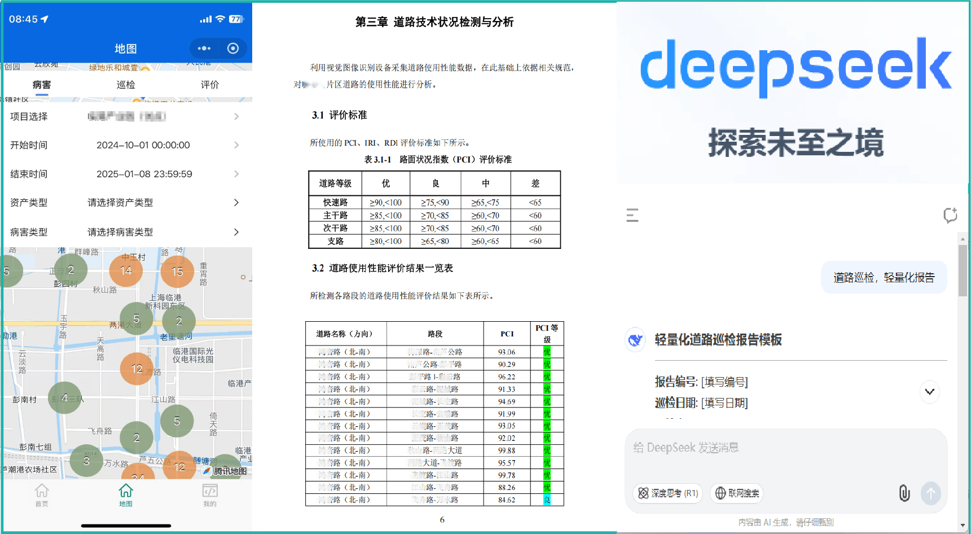
Task: Open the 开始时间 date picker chevron
Action: [x=236, y=145]
